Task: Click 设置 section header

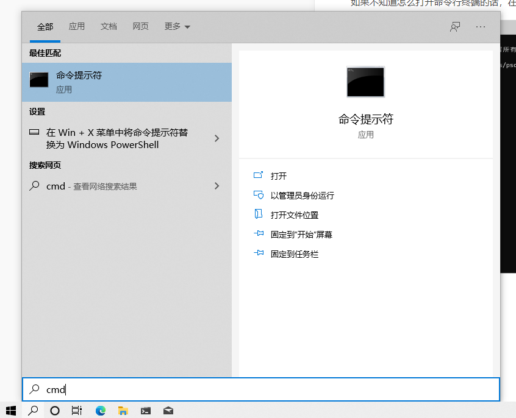Action: [x=37, y=112]
